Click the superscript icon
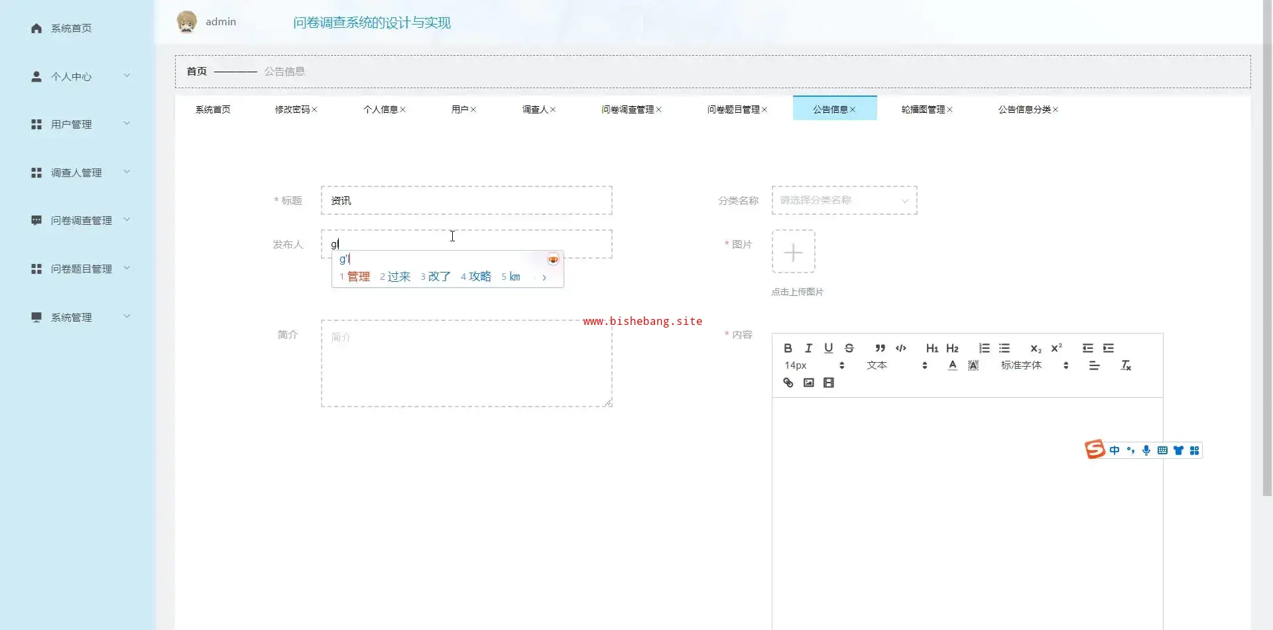Image resolution: width=1273 pixels, height=630 pixels. pos(1056,348)
